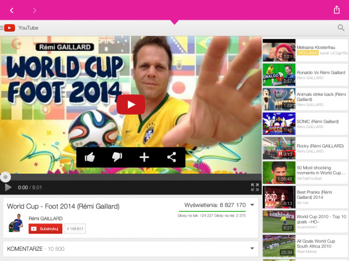
Task: Open the 1:56:45 shocking moments thumbnail
Action: pyautogui.click(x=279, y=173)
